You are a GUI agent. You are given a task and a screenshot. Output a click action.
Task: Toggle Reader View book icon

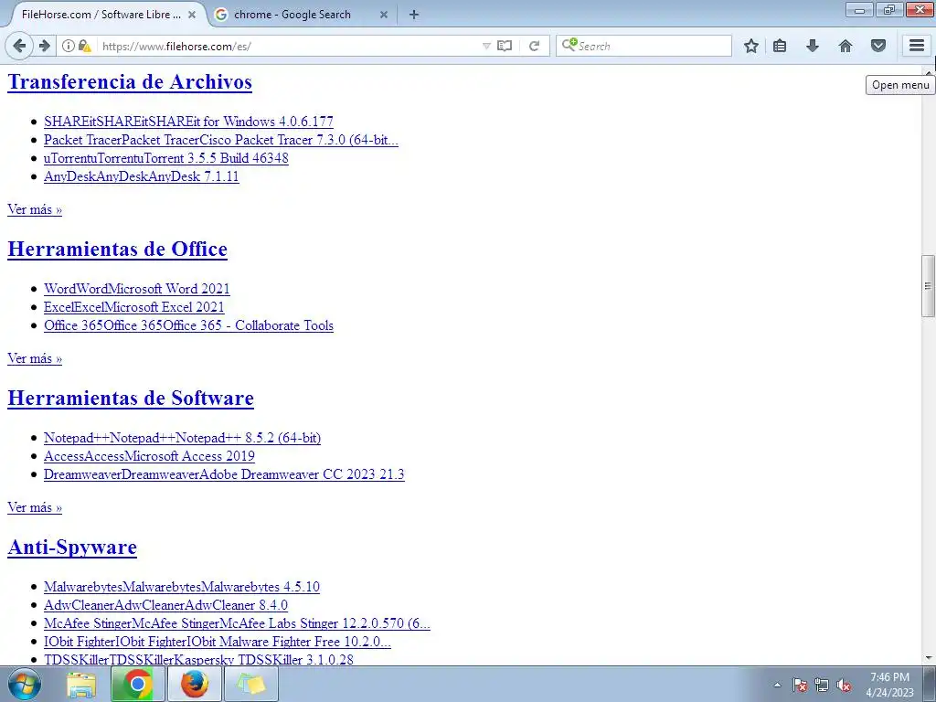click(x=505, y=46)
